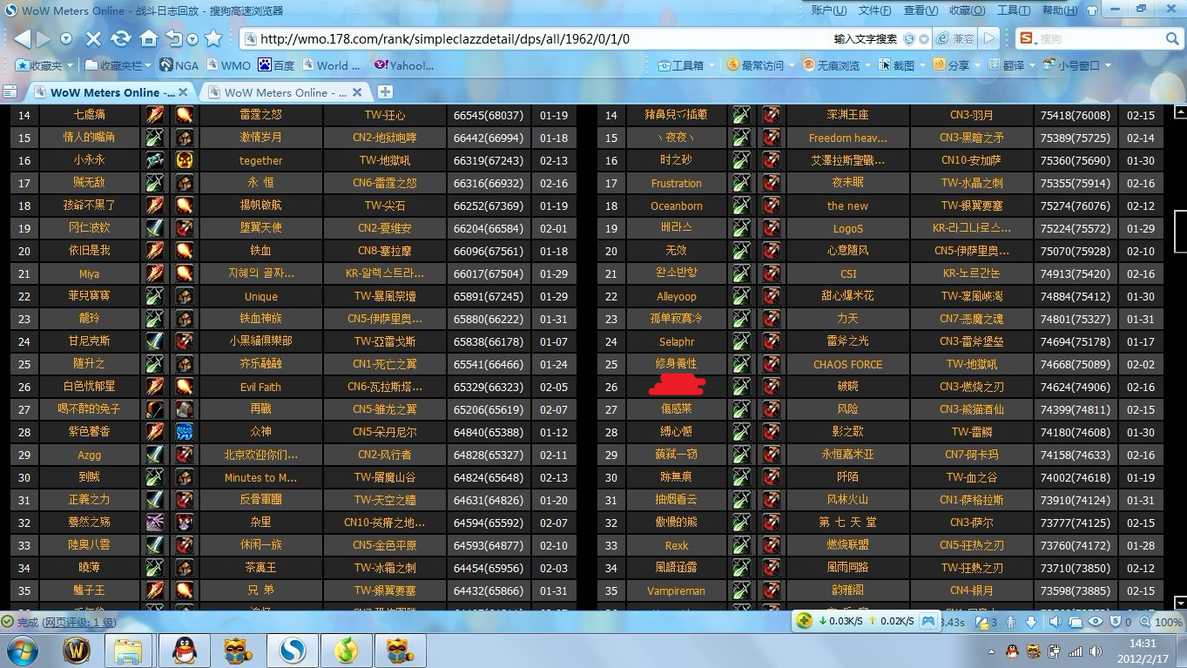Open World of Warcraft from taskbar
The image size is (1187, 668).
coord(78,650)
